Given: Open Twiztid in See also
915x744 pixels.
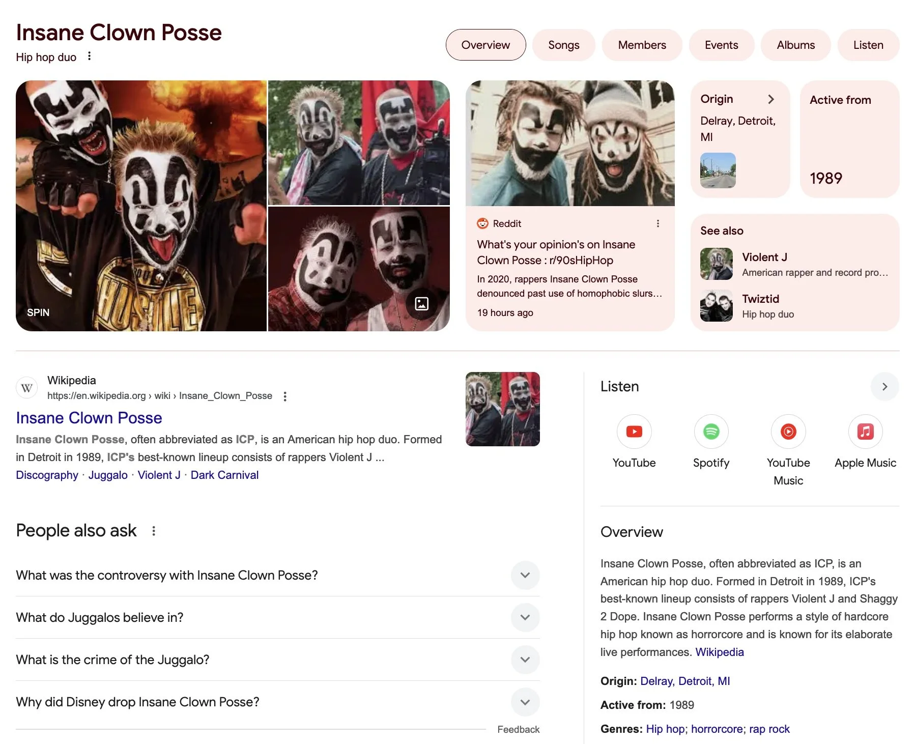Looking at the screenshot, I should [794, 306].
